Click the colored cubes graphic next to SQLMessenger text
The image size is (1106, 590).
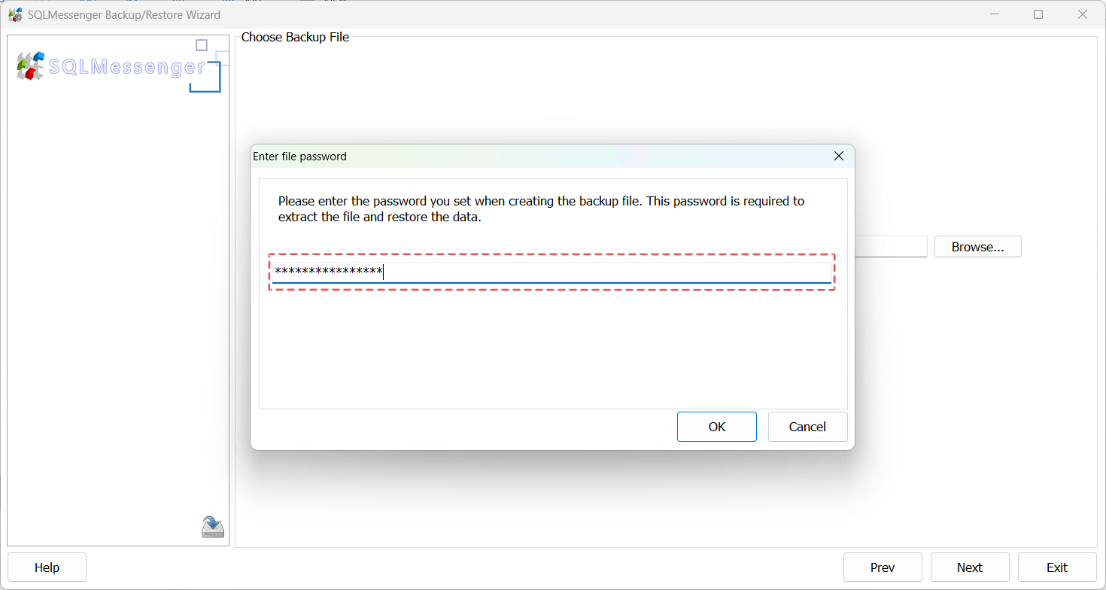tap(29, 66)
